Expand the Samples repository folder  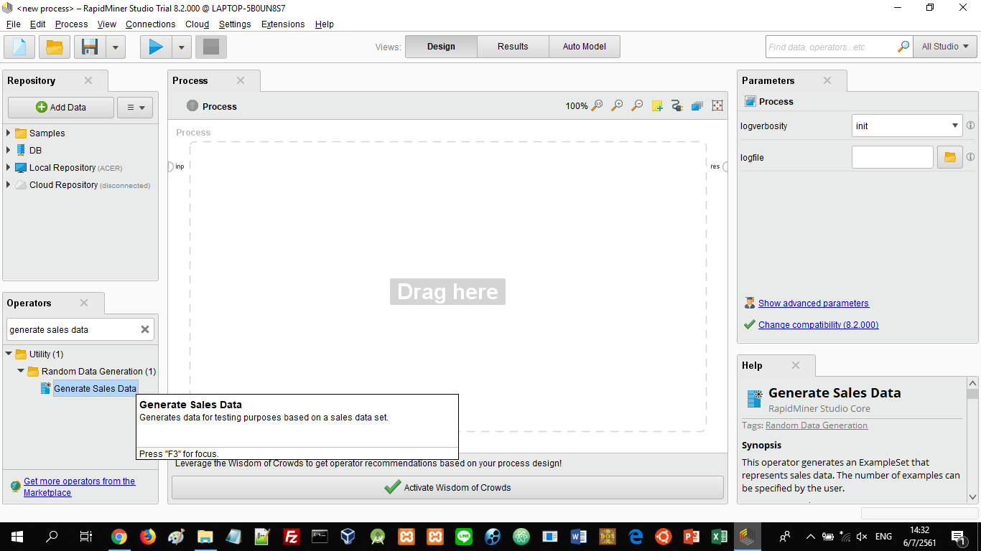pos(9,133)
